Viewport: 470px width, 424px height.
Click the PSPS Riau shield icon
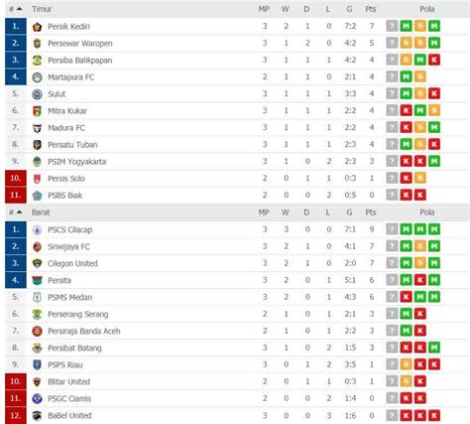pyautogui.click(x=37, y=364)
